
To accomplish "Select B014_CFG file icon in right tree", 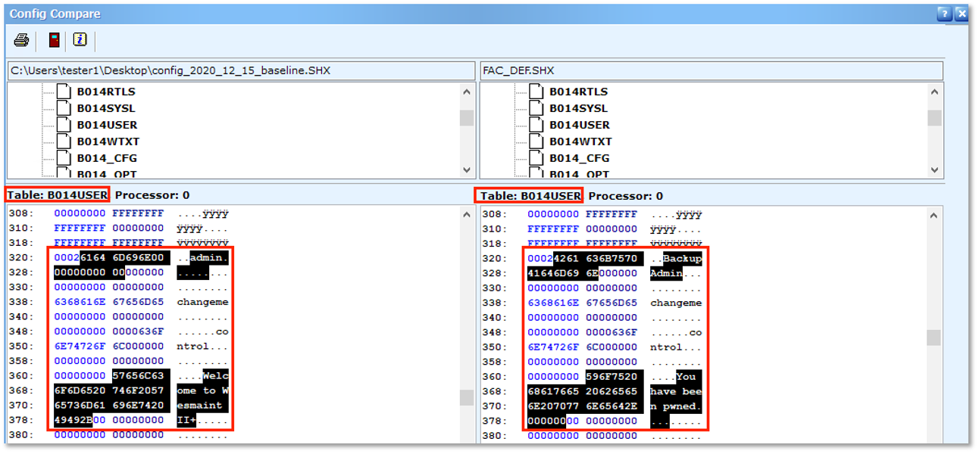I will (x=536, y=158).
